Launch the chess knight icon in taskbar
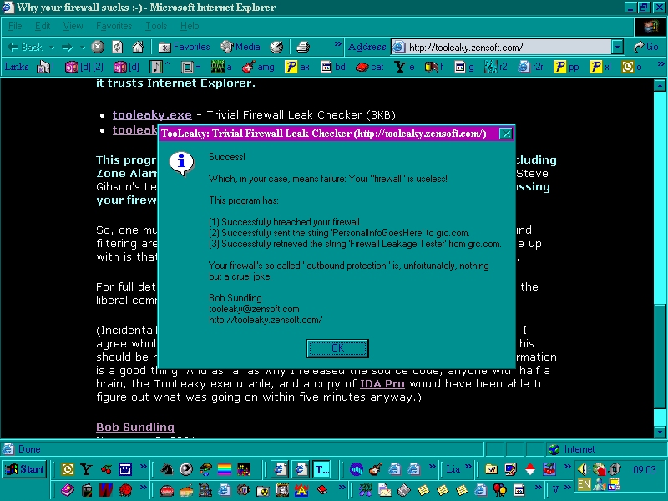This screenshot has width=668, height=501. pos(166,469)
